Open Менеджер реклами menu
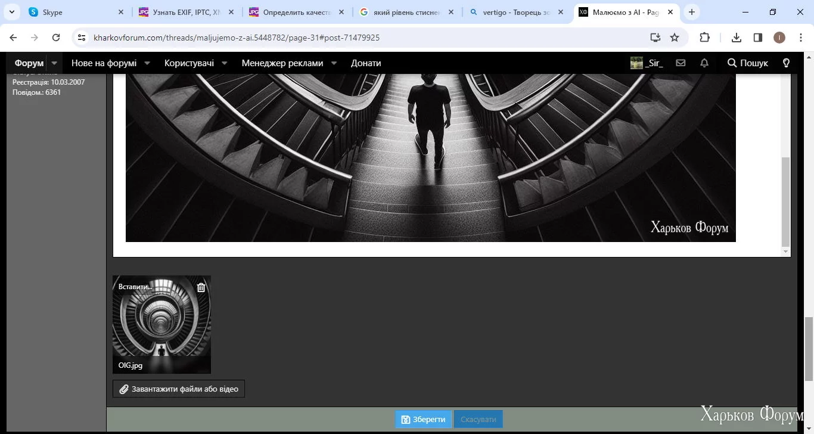814x434 pixels. click(282, 63)
